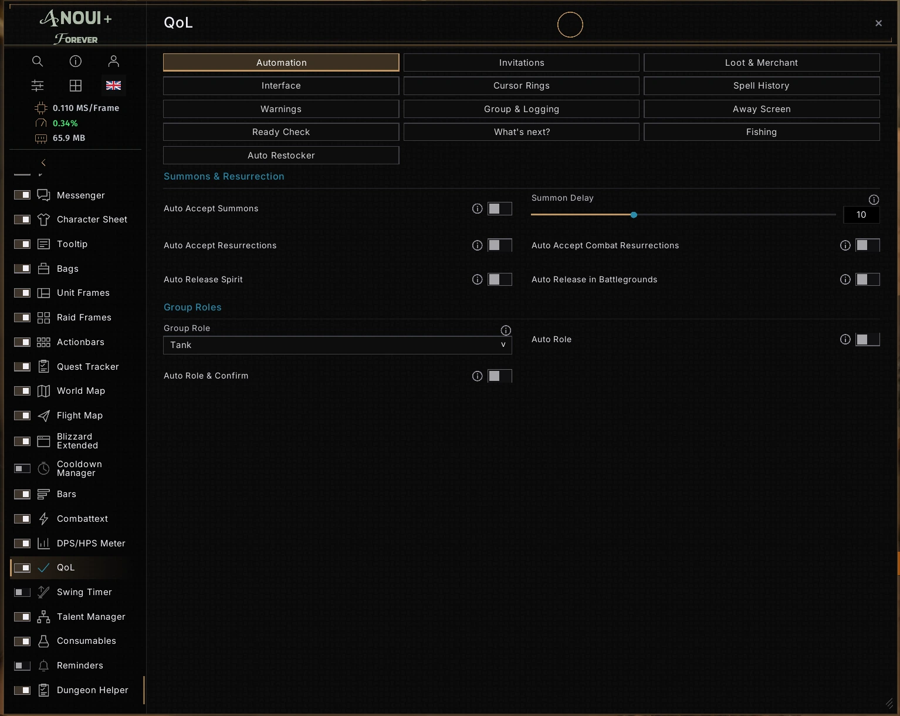
Task: Open the sliders settings icon
Action: pyautogui.click(x=38, y=86)
